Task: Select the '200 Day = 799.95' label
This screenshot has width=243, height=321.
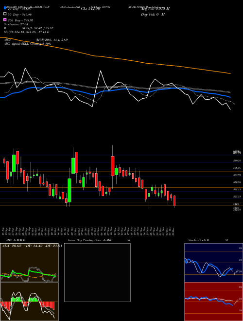Action: pos(20,20)
